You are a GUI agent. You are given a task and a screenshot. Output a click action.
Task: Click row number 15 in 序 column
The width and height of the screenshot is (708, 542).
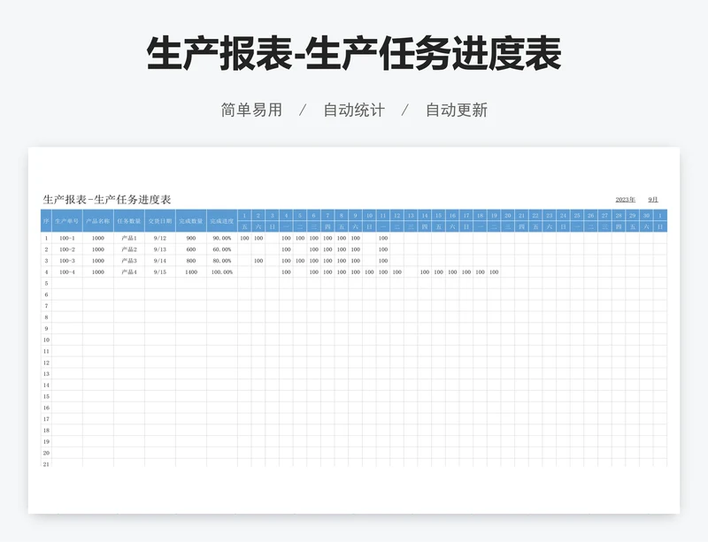click(46, 396)
